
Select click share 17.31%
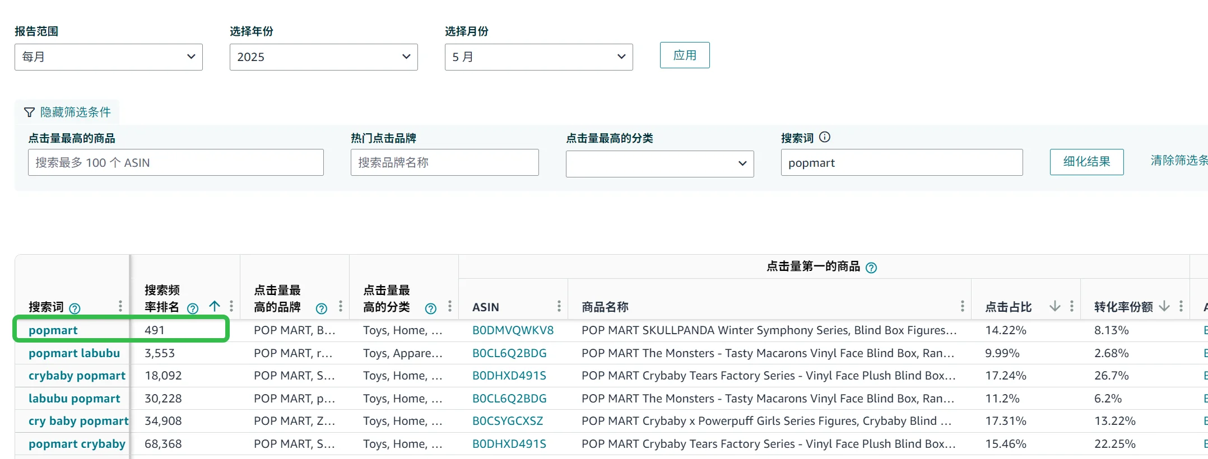(x=1006, y=421)
